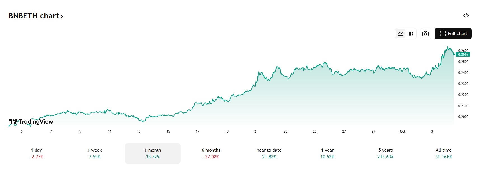Show Year to date performance
The width and height of the screenshot is (486, 170).
(269, 153)
